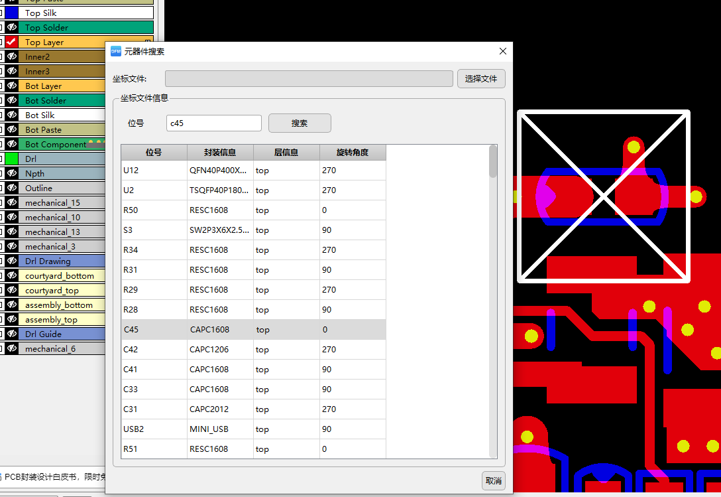This screenshot has width=721, height=497.
Task: Click the eye icon for courtyard_top layer
Action: click(x=11, y=291)
